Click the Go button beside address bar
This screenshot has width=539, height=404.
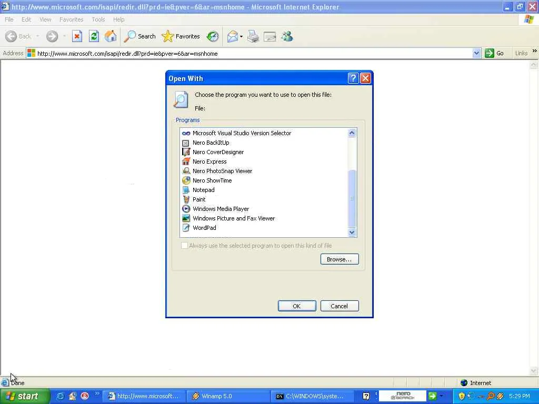(494, 53)
